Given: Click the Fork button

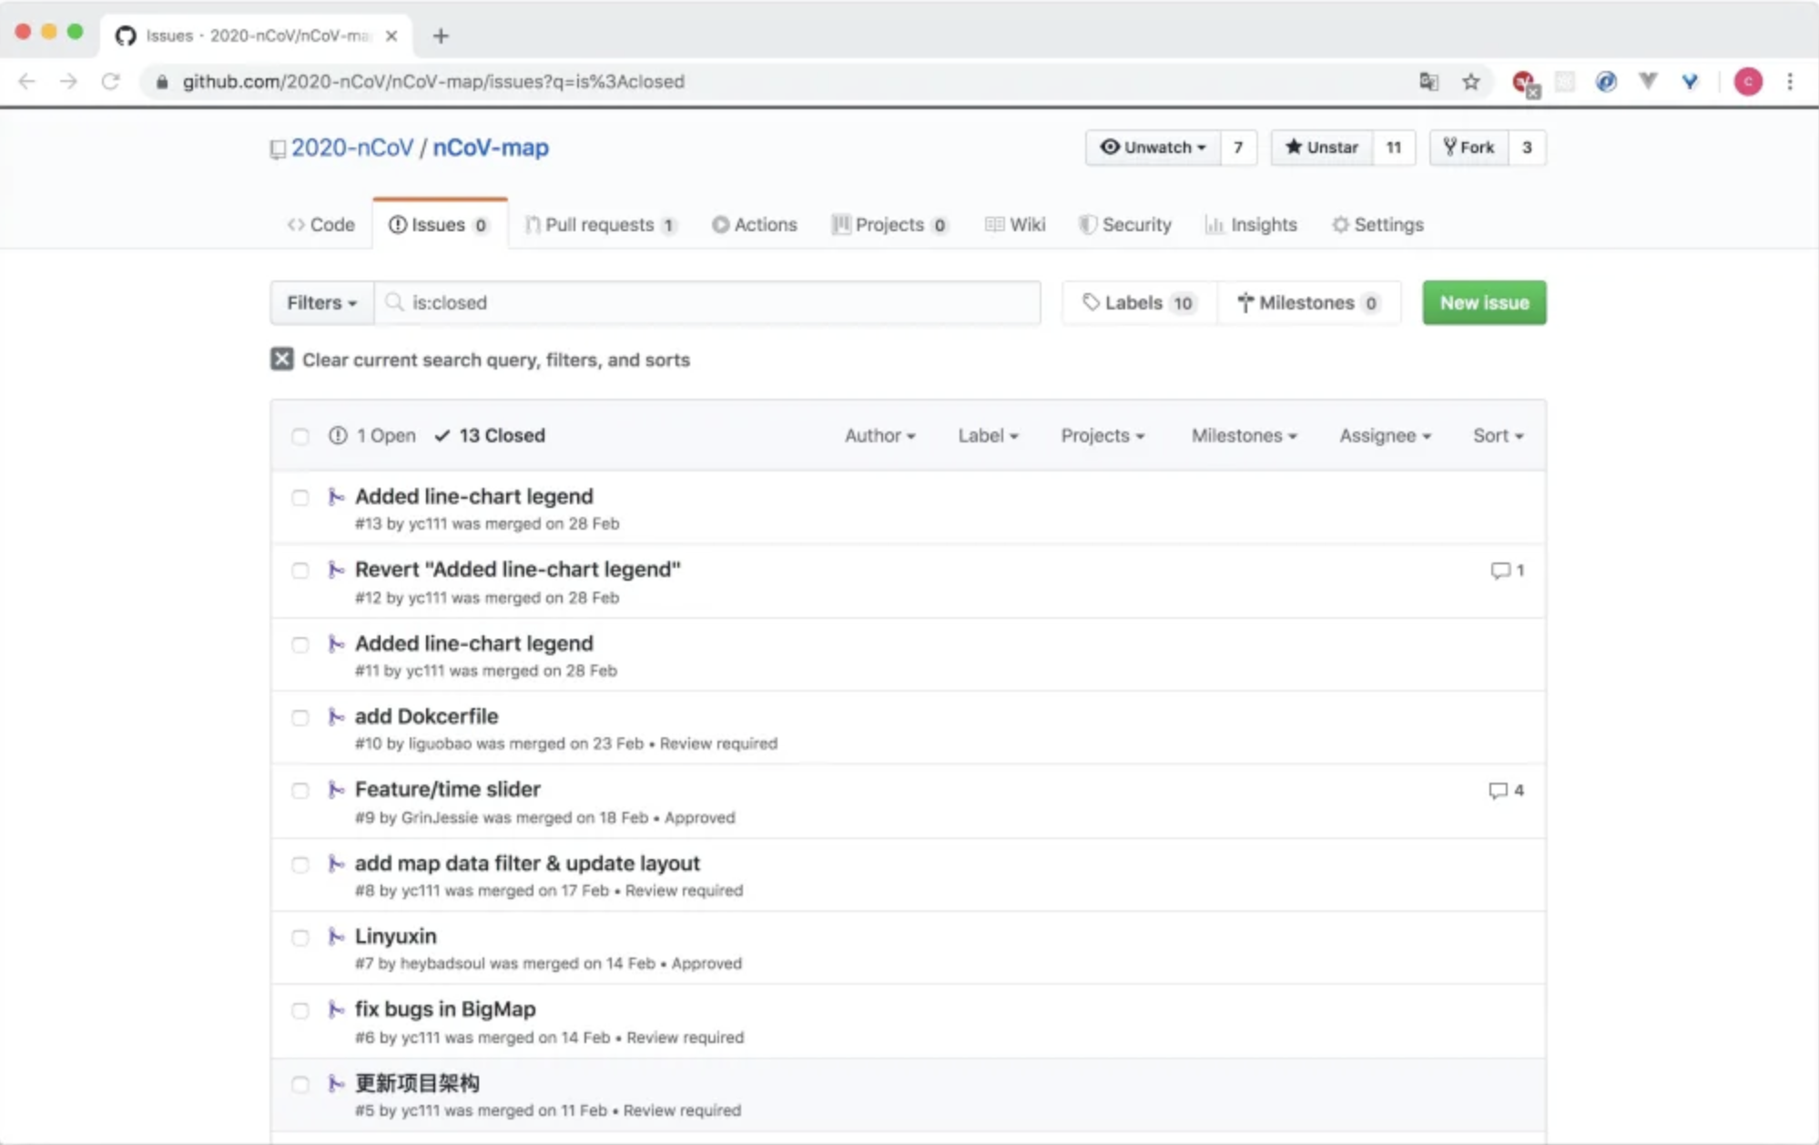Looking at the screenshot, I should coord(1468,147).
